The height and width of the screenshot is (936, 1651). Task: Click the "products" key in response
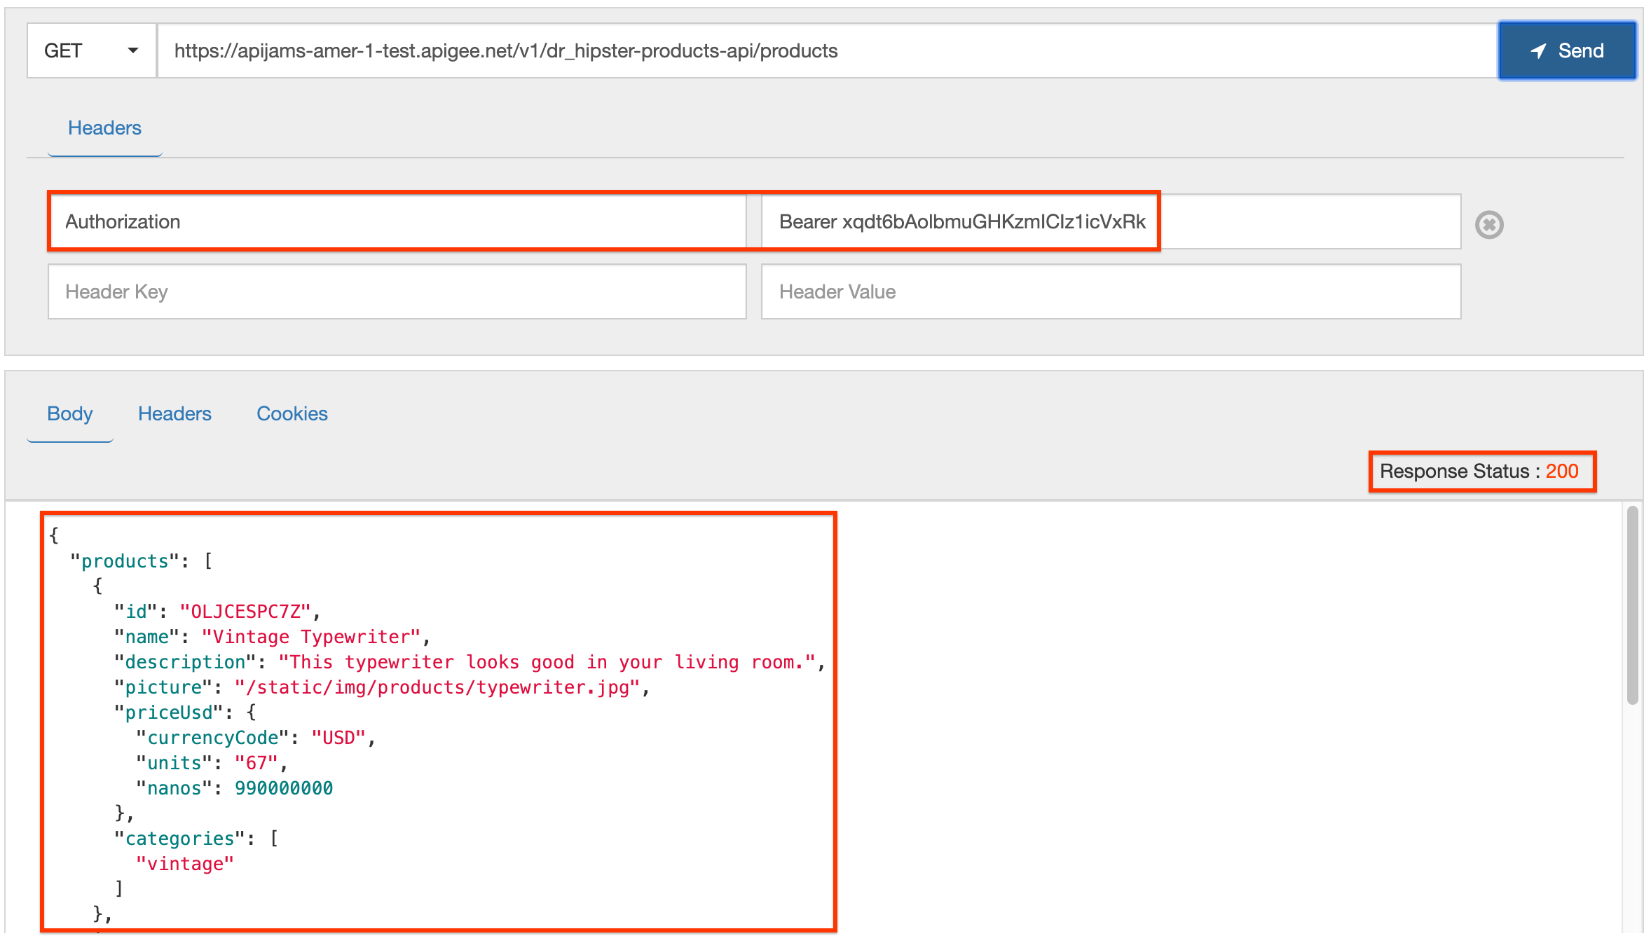pos(125,561)
